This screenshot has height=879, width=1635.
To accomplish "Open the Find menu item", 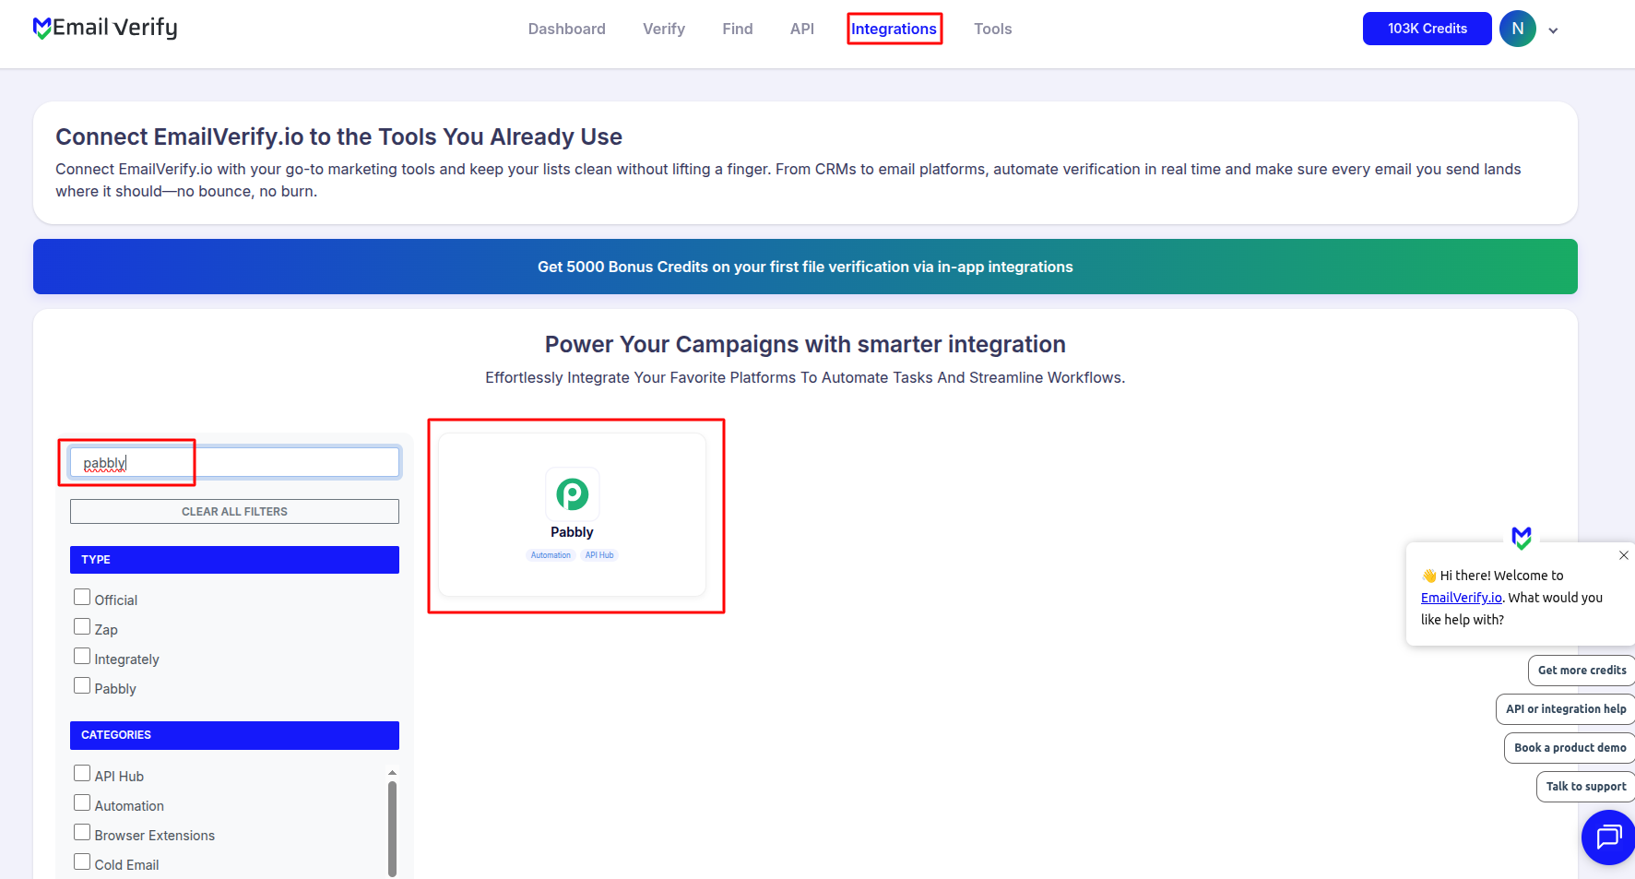I will coord(738,29).
